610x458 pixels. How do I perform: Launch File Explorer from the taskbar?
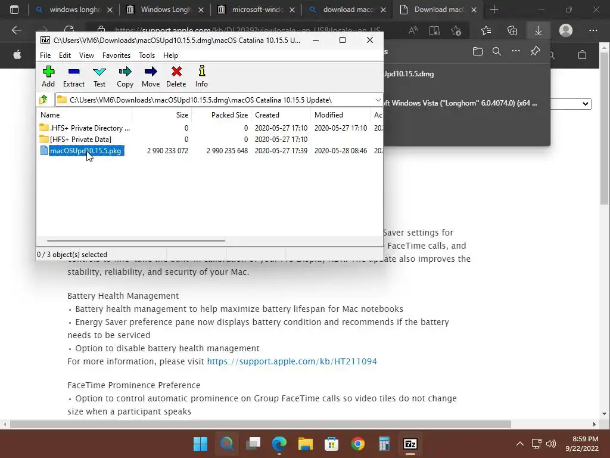click(306, 444)
